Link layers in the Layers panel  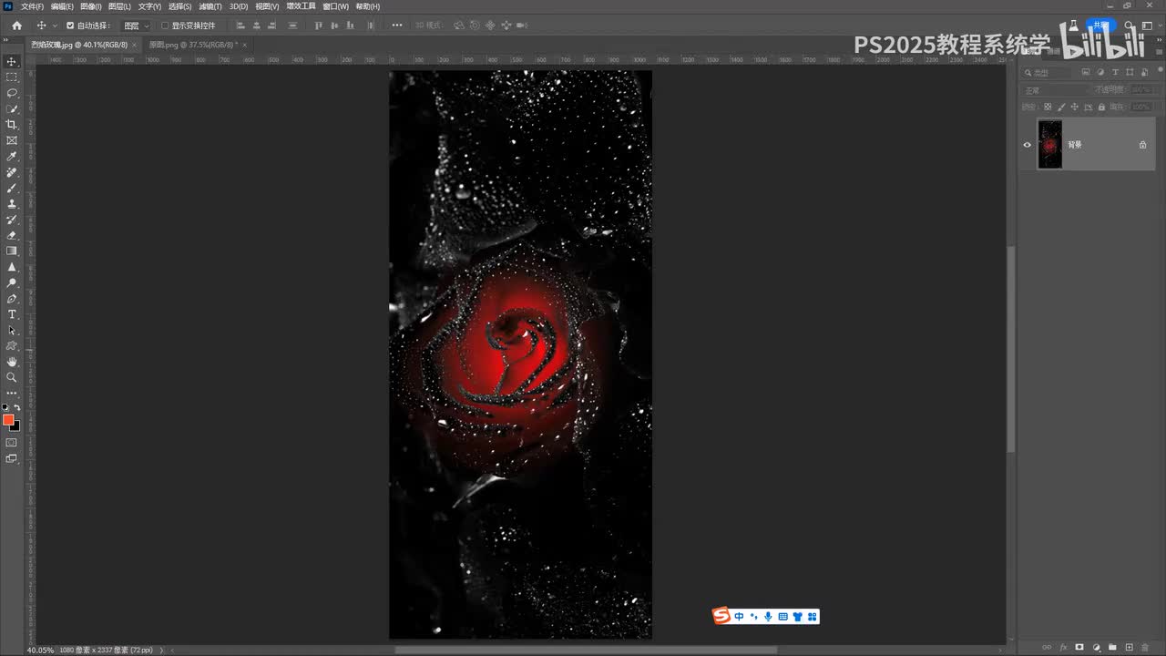1047,647
